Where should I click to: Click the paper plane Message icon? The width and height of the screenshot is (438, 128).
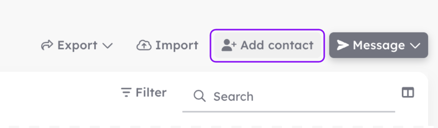343,45
